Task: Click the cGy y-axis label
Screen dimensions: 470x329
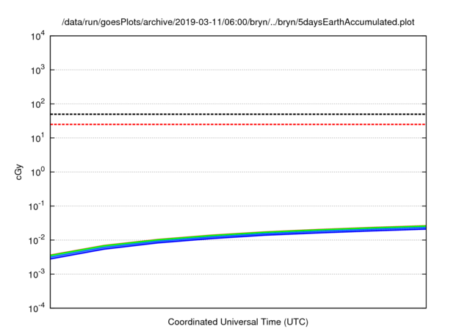Action: click(x=18, y=172)
